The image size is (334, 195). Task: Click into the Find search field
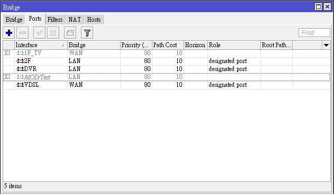pyautogui.click(x=314, y=33)
